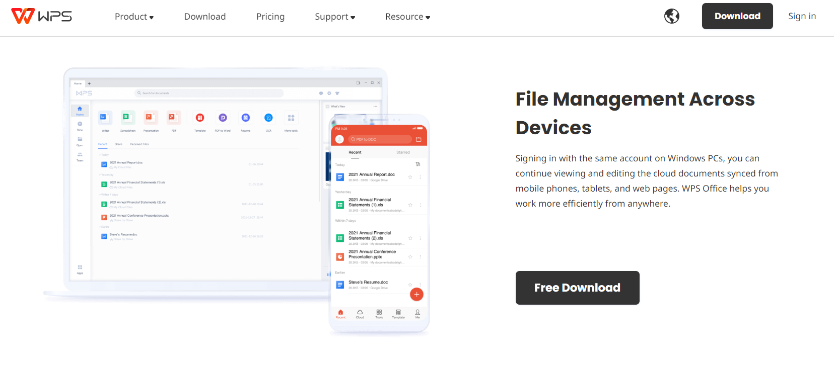Switch to the Received Files tab
The image size is (834, 365).
coord(140,144)
